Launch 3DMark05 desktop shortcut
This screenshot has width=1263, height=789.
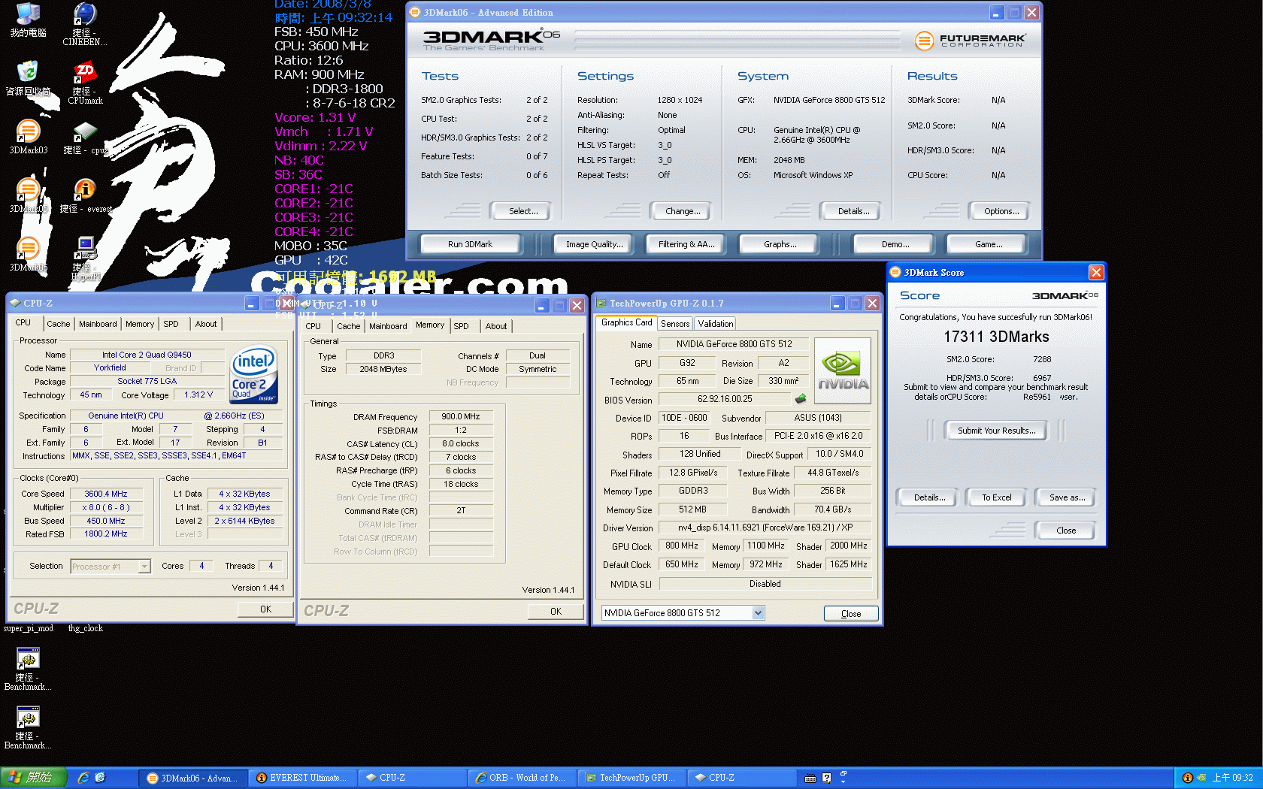click(x=28, y=195)
